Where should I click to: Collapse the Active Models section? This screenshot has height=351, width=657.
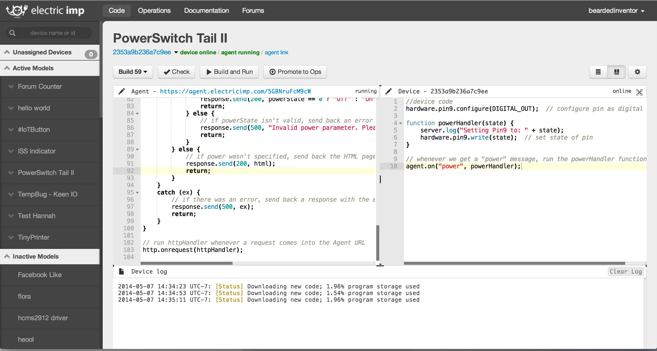click(7, 68)
